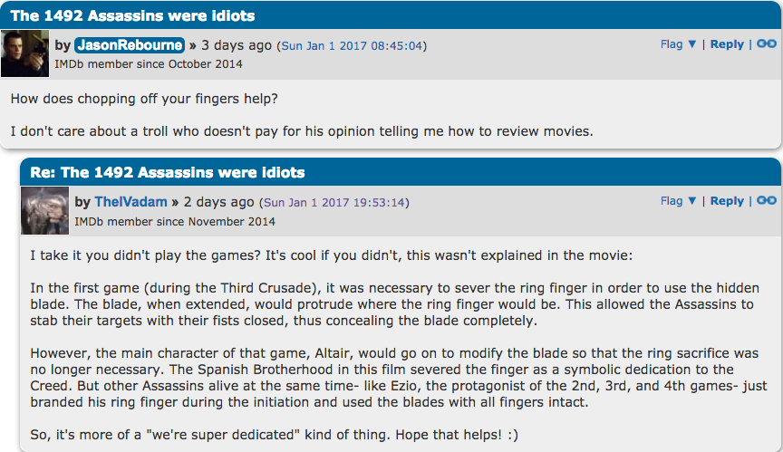
Task: Reply to TheIVadam's post
Action: (x=727, y=201)
